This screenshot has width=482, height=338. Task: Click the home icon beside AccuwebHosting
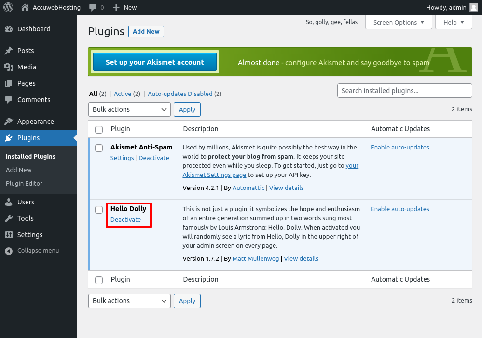click(25, 7)
